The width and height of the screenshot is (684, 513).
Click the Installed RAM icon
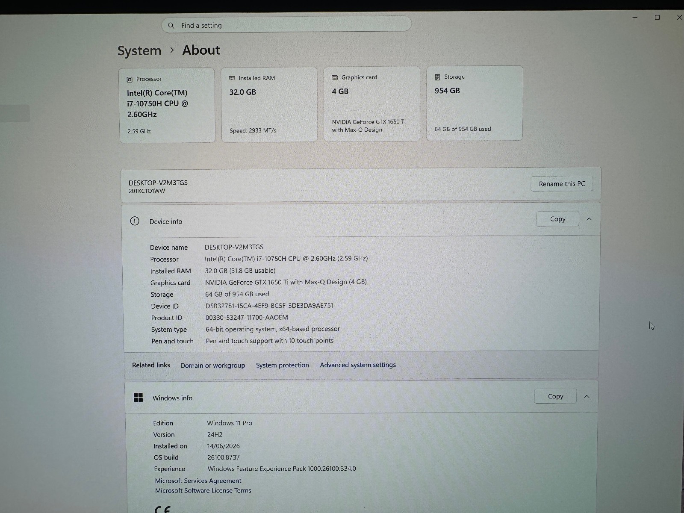click(232, 78)
